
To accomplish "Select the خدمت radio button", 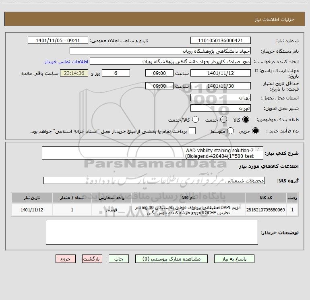I will tap(223, 120).
